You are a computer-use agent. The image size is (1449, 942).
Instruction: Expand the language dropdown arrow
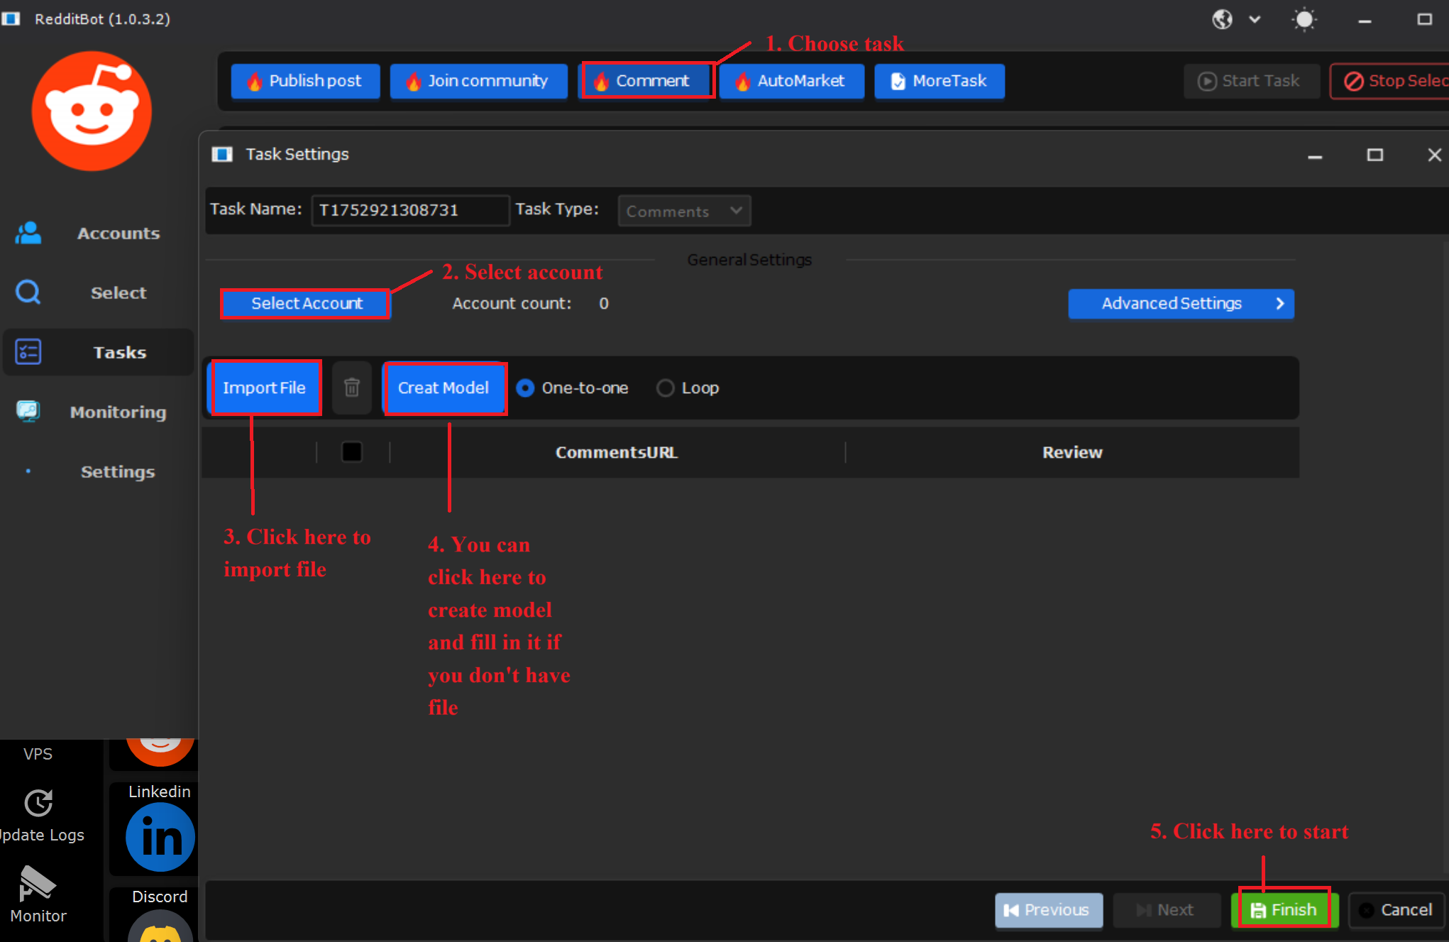(x=1255, y=19)
